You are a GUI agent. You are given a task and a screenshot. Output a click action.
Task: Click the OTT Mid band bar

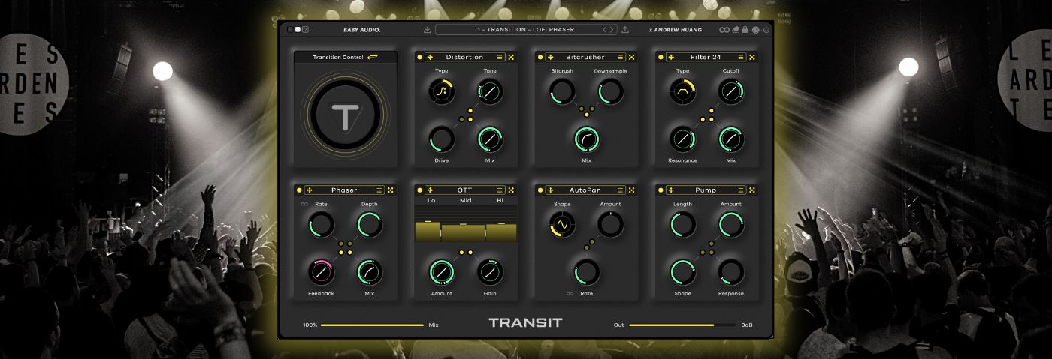click(x=464, y=232)
